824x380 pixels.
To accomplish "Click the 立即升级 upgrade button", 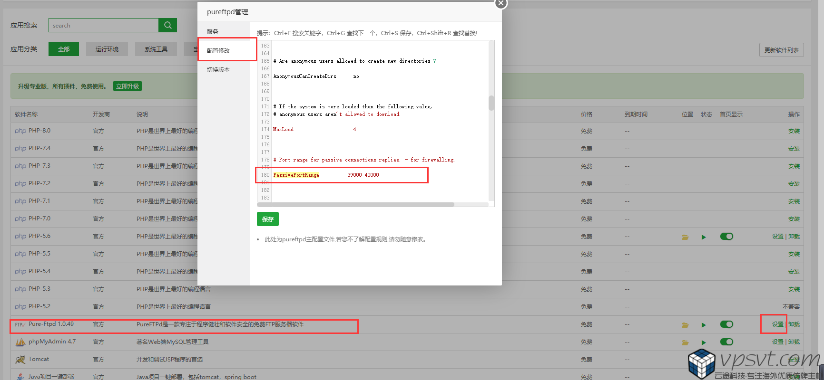I will click(128, 86).
